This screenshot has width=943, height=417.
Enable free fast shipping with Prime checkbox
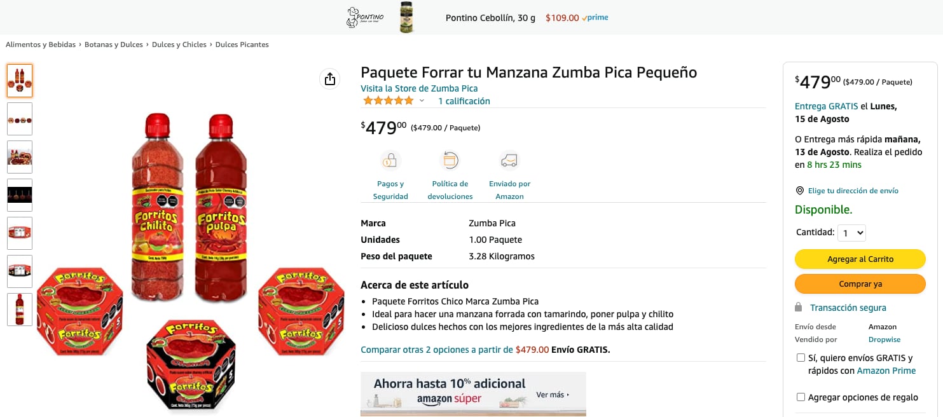pyautogui.click(x=801, y=358)
